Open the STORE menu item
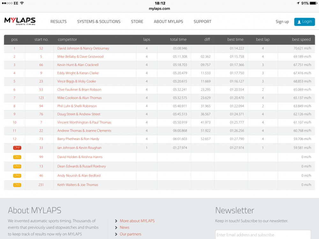 (137, 22)
